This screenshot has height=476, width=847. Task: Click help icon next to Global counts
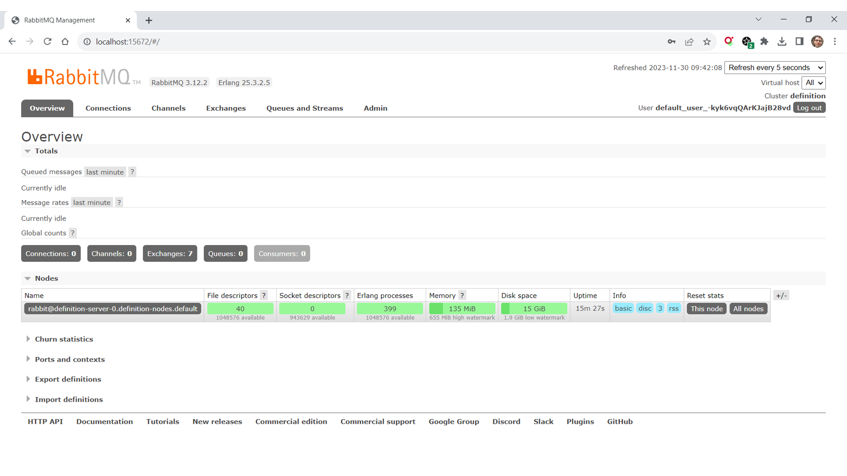[73, 233]
